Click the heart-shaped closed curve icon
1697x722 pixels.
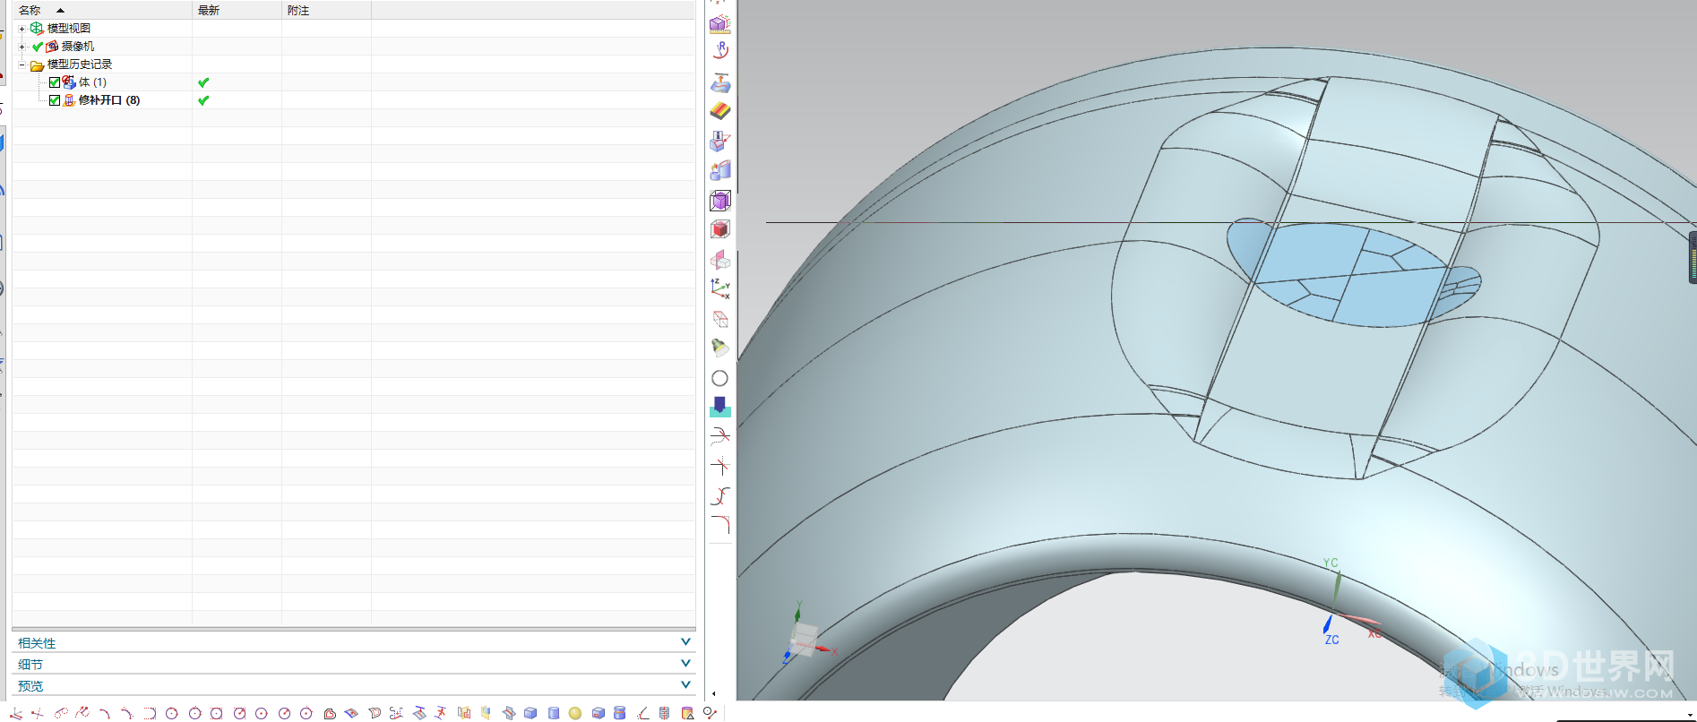click(x=330, y=713)
